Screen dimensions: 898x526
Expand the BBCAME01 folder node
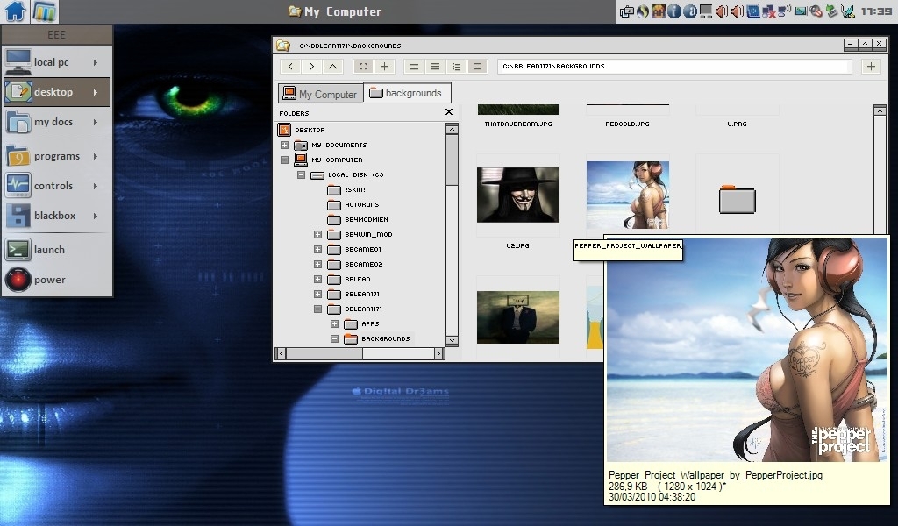point(317,249)
